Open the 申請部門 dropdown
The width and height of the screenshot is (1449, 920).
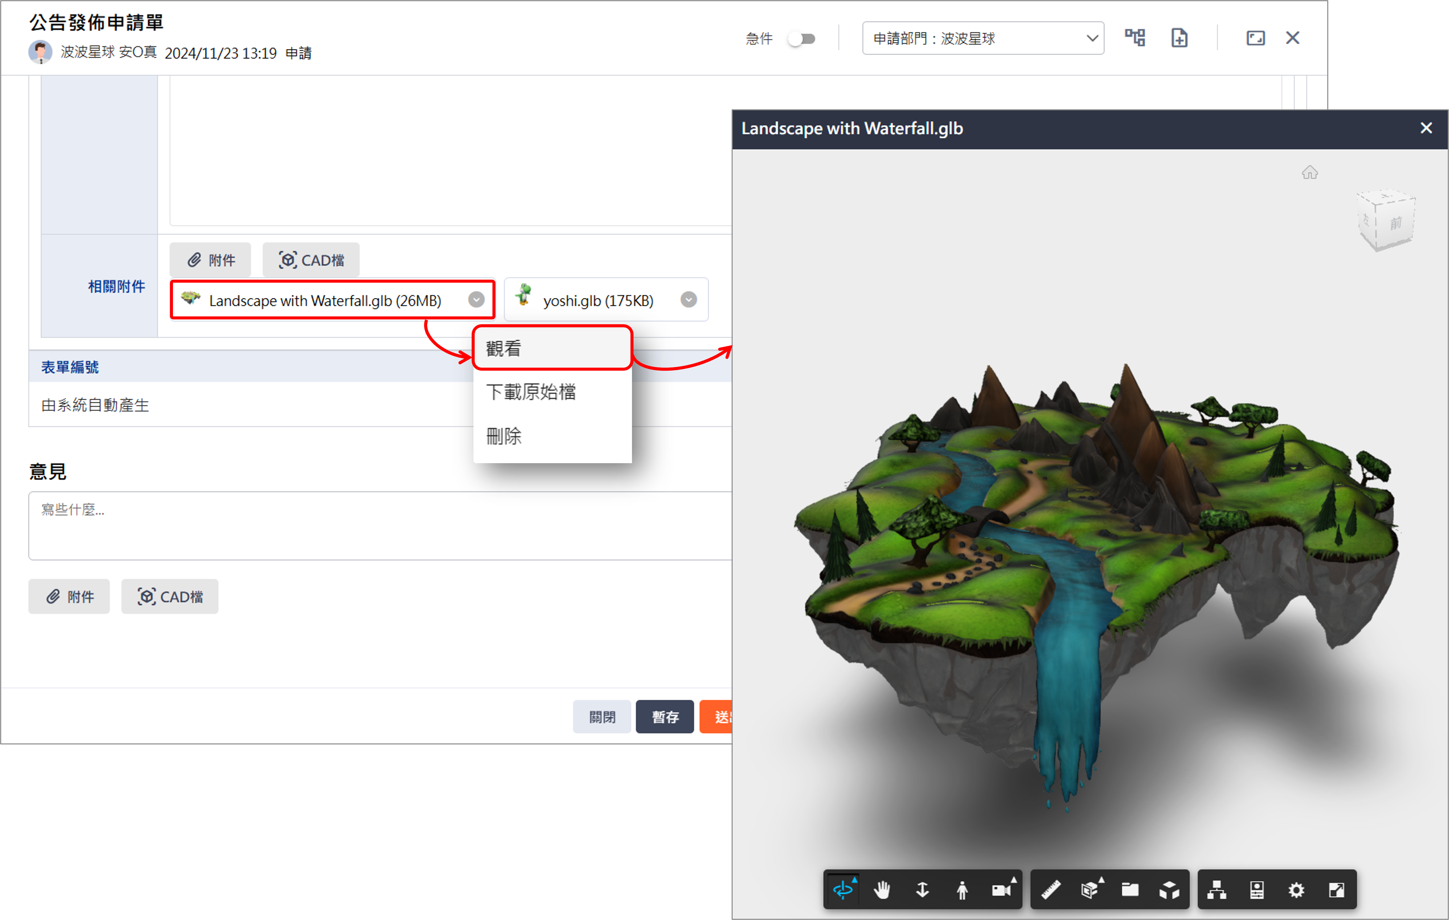point(983,39)
